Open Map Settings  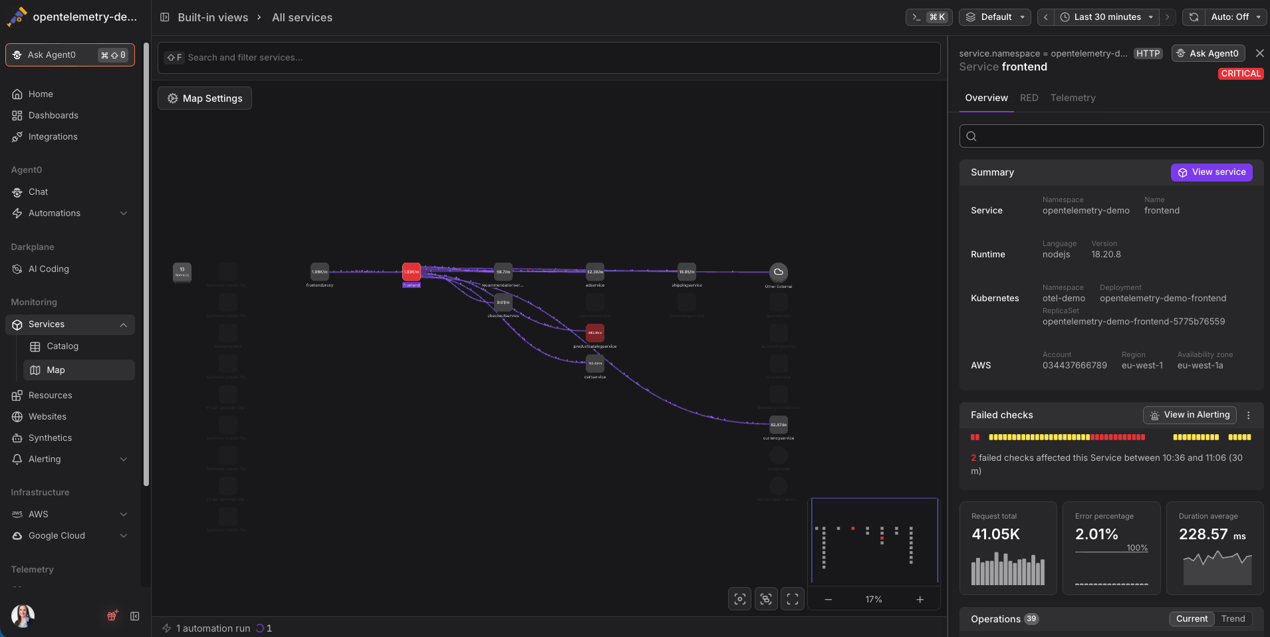pos(205,98)
